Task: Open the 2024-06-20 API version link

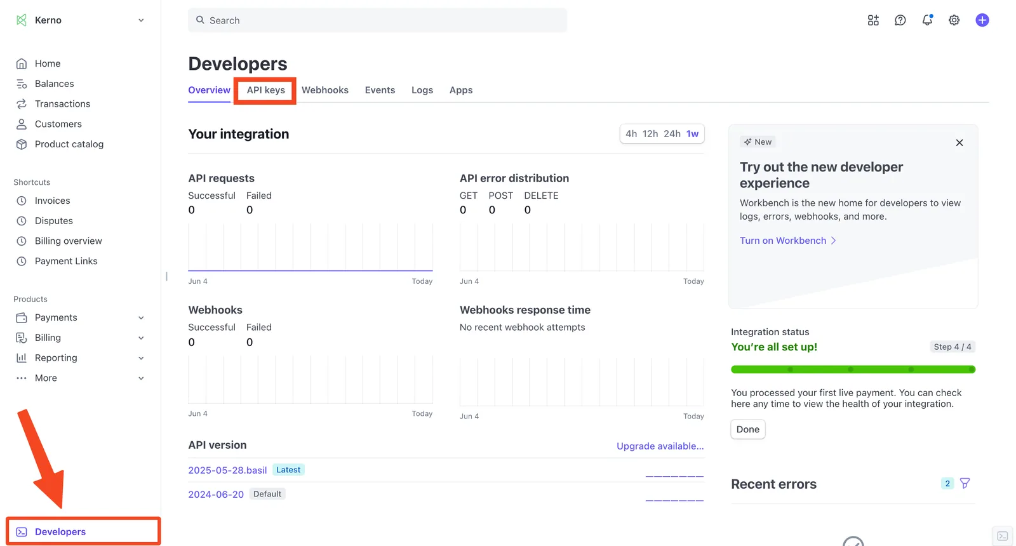Action: pos(216,495)
